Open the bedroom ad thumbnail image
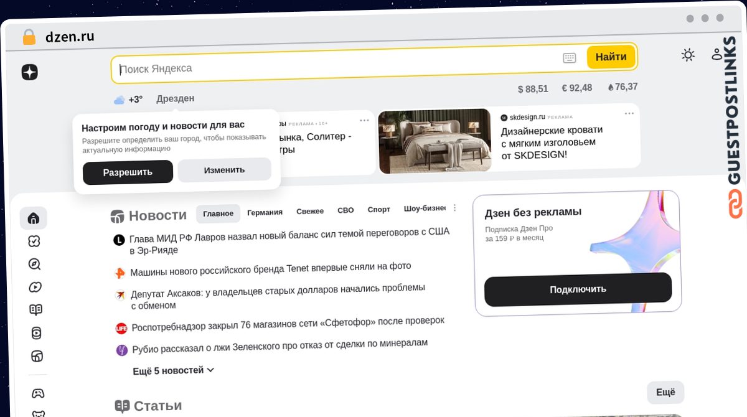 click(x=435, y=141)
